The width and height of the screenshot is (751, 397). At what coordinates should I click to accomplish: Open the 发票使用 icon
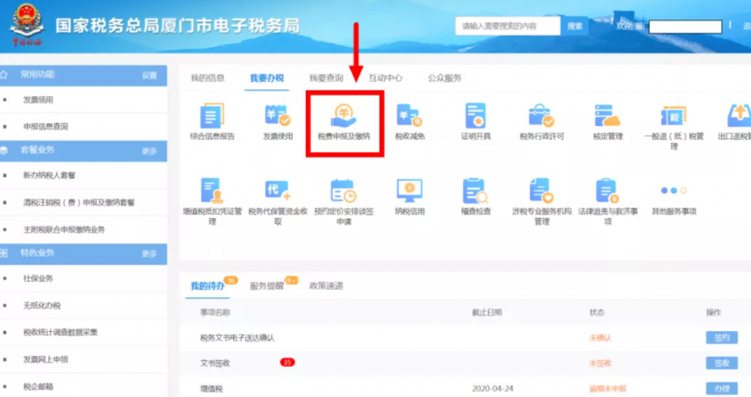[277, 117]
